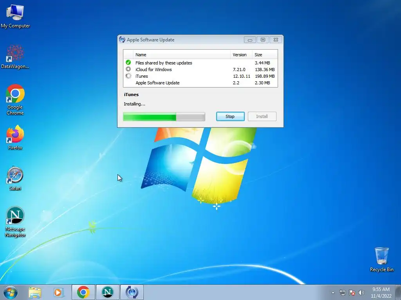The image size is (401, 300).
Task: Click the Apple Software Update title bar icon
Action: pyautogui.click(x=122, y=39)
